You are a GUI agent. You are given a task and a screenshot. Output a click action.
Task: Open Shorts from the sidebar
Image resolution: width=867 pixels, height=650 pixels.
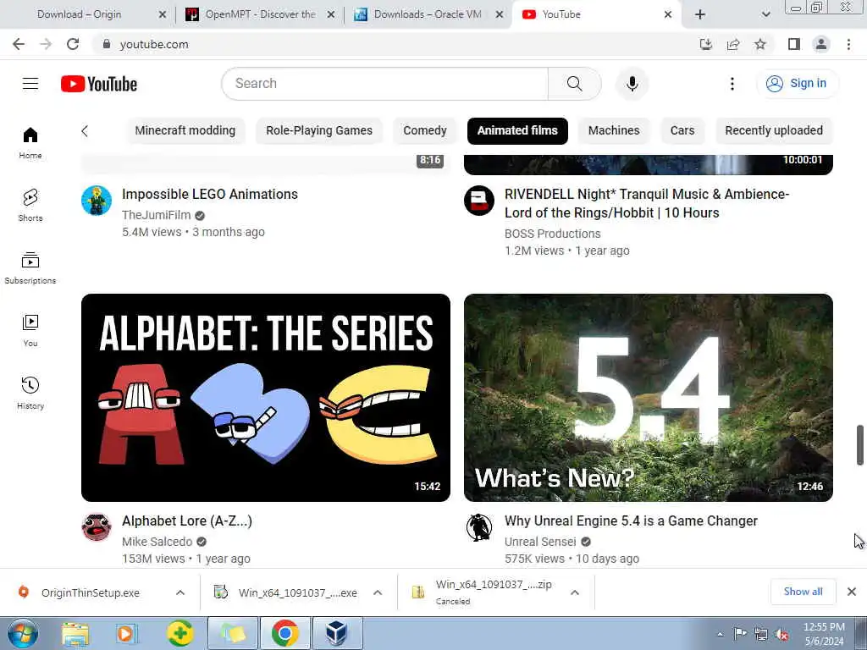(x=30, y=206)
